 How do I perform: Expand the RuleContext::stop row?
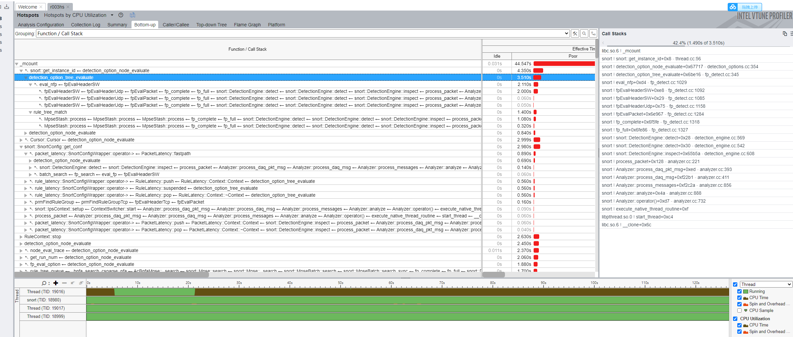click(x=21, y=237)
